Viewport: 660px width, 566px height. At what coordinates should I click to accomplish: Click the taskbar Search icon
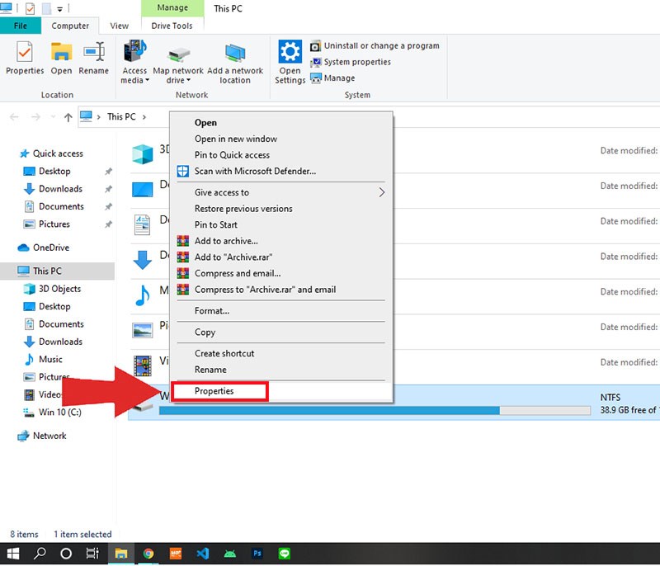pyautogui.click(x=40, y=554)
